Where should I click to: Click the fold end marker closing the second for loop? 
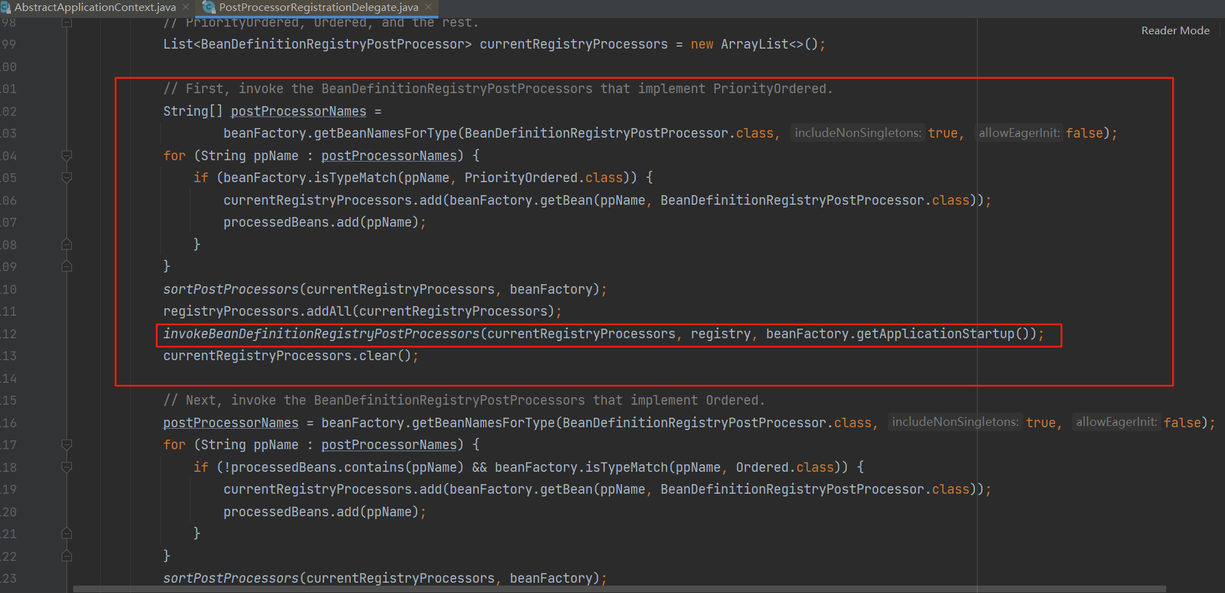click(x=66, y=555)
